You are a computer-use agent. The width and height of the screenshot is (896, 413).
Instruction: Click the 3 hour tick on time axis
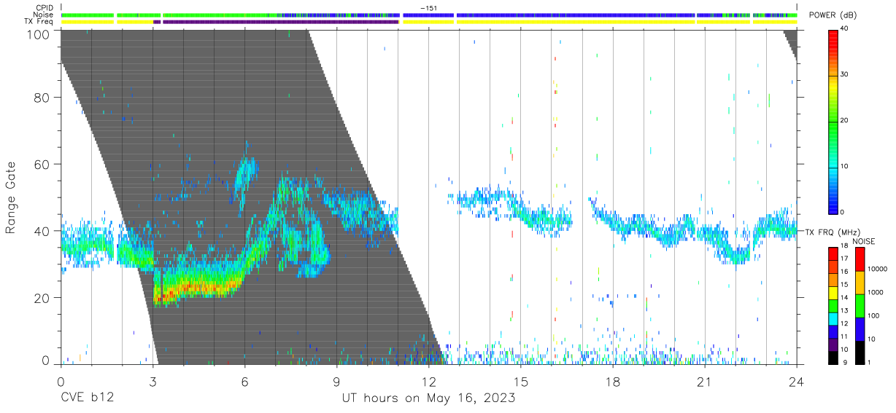[152, 382]
